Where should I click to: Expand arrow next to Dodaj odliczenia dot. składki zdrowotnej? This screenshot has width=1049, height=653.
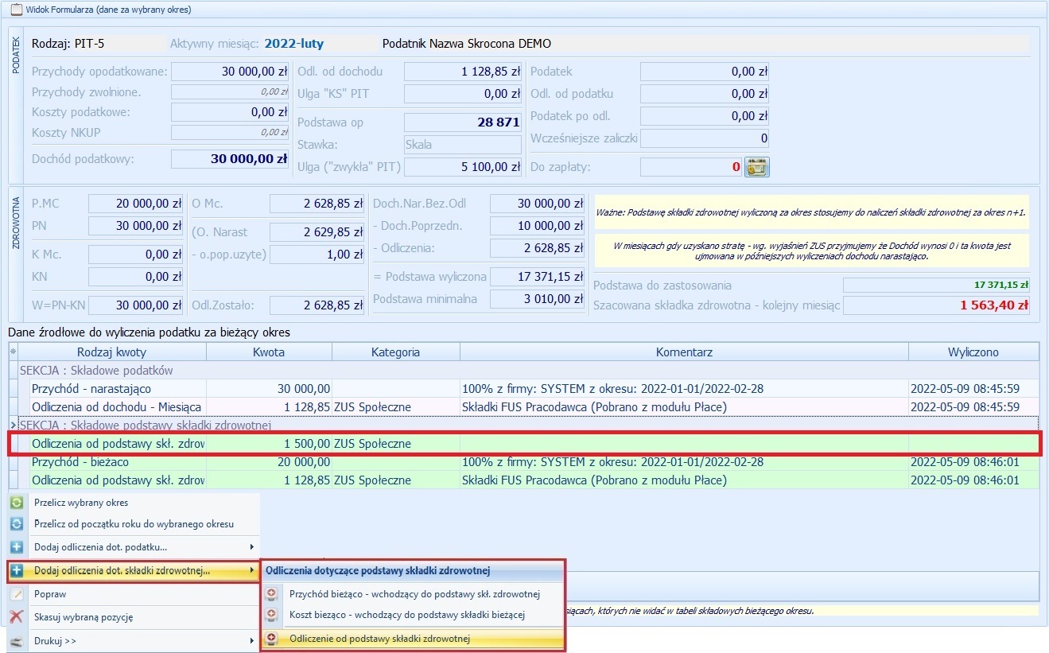pyautogui.click(x=252, y=570)
